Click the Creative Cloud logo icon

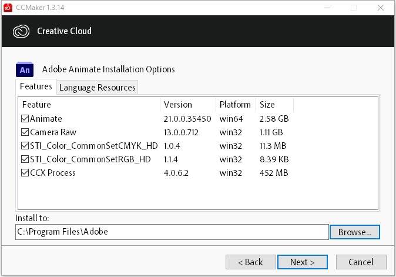[x=21, y=31]
